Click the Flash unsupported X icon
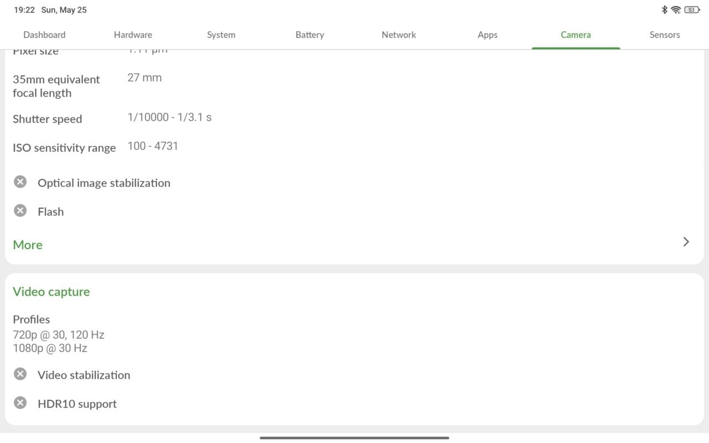Image resolution: width=709 pixels, height=443 pixels. click(x=20, y=210)
